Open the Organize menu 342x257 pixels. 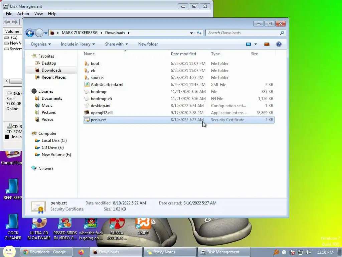41,44
